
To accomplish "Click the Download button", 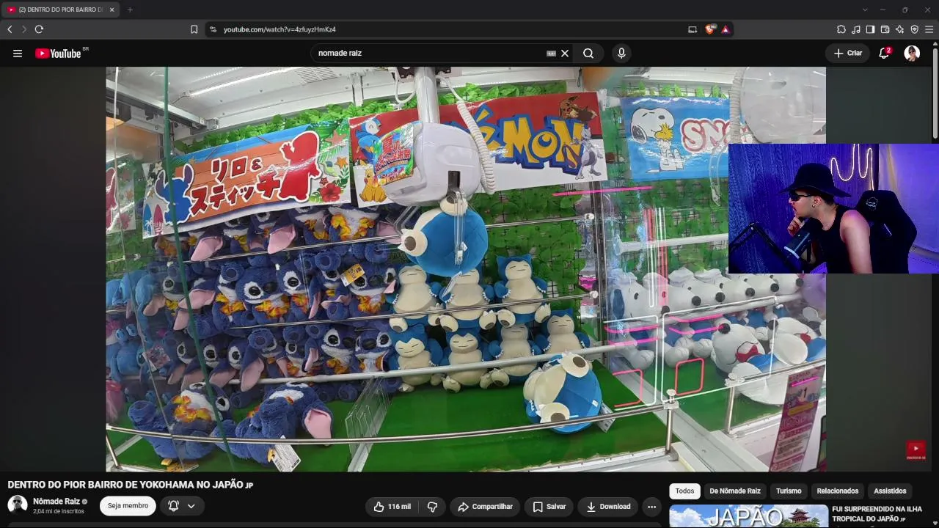I will [x=608, y=506].
